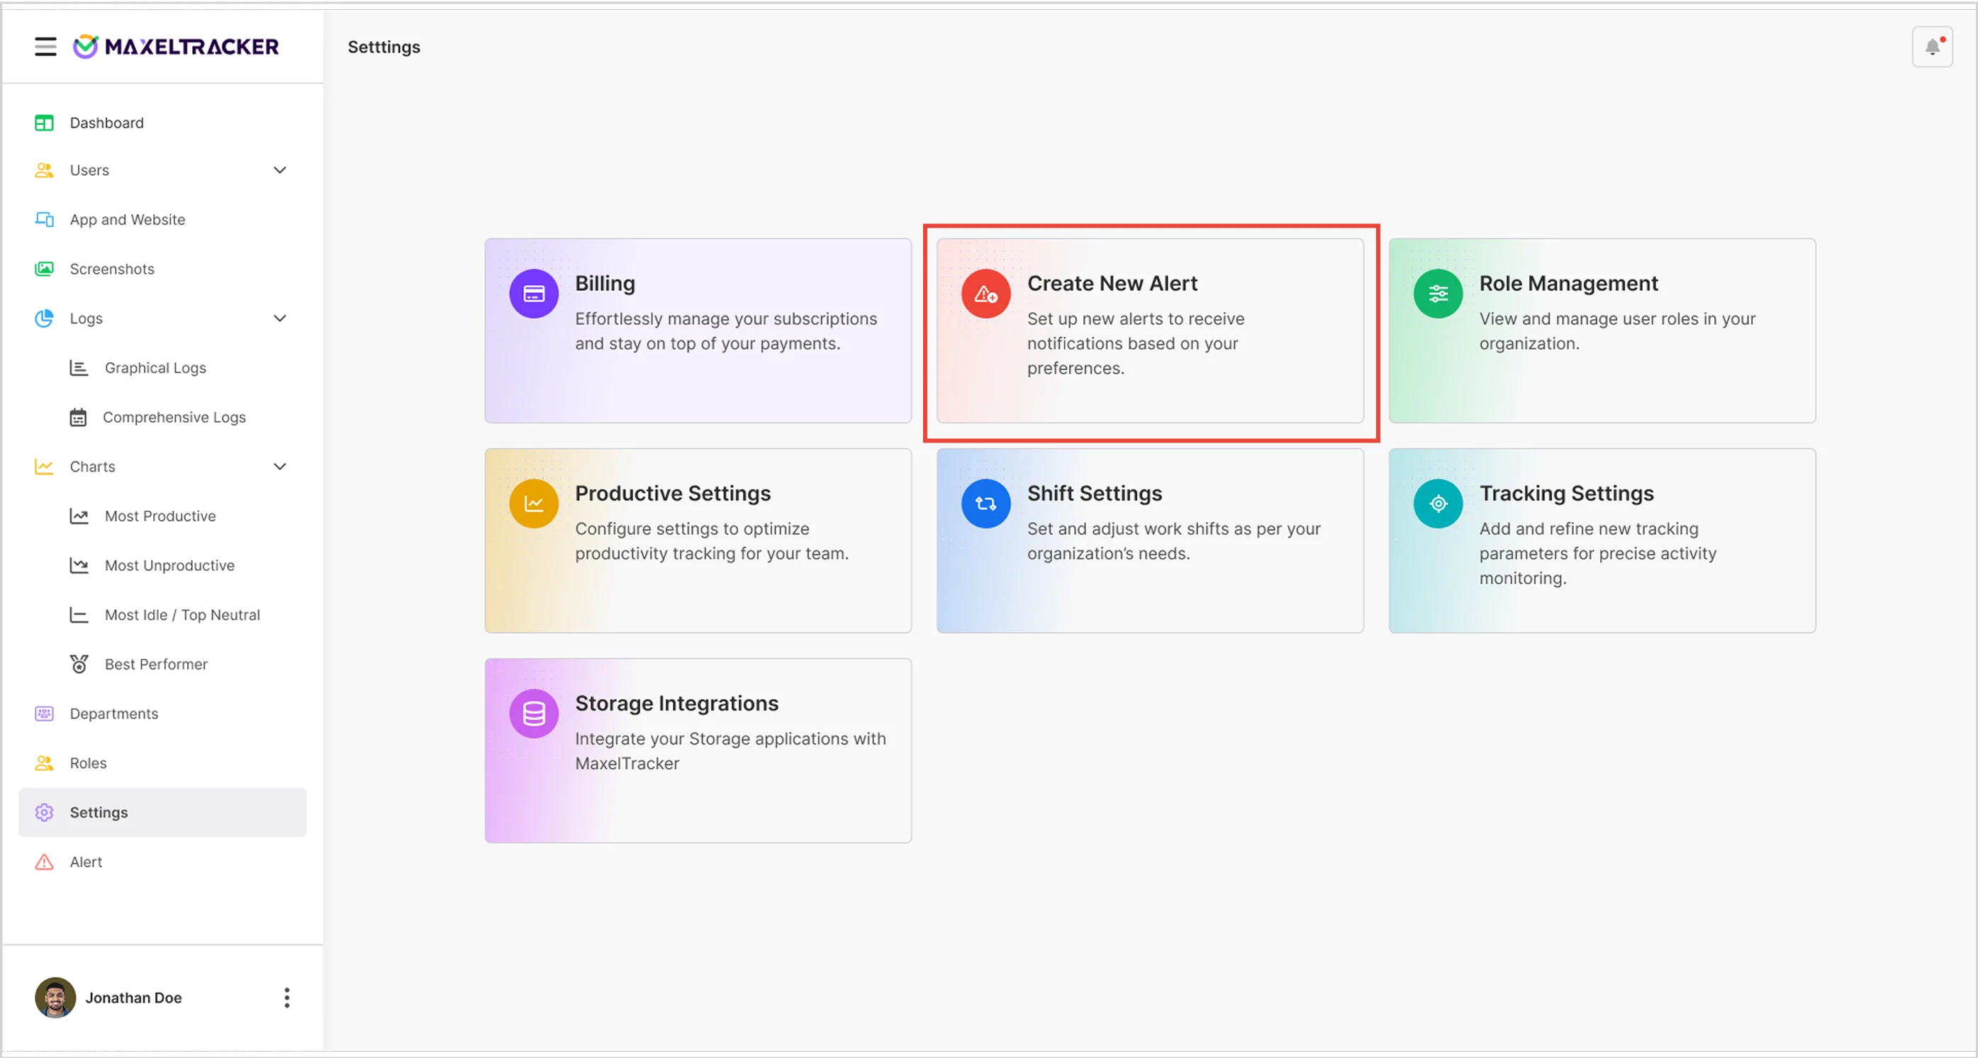This screenshot has width=1978, height=1058.
Task: Open the Role Management card
Action: pyautogui.click(x=1602, y=330)
